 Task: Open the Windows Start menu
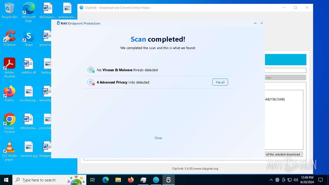pos(6,180)
